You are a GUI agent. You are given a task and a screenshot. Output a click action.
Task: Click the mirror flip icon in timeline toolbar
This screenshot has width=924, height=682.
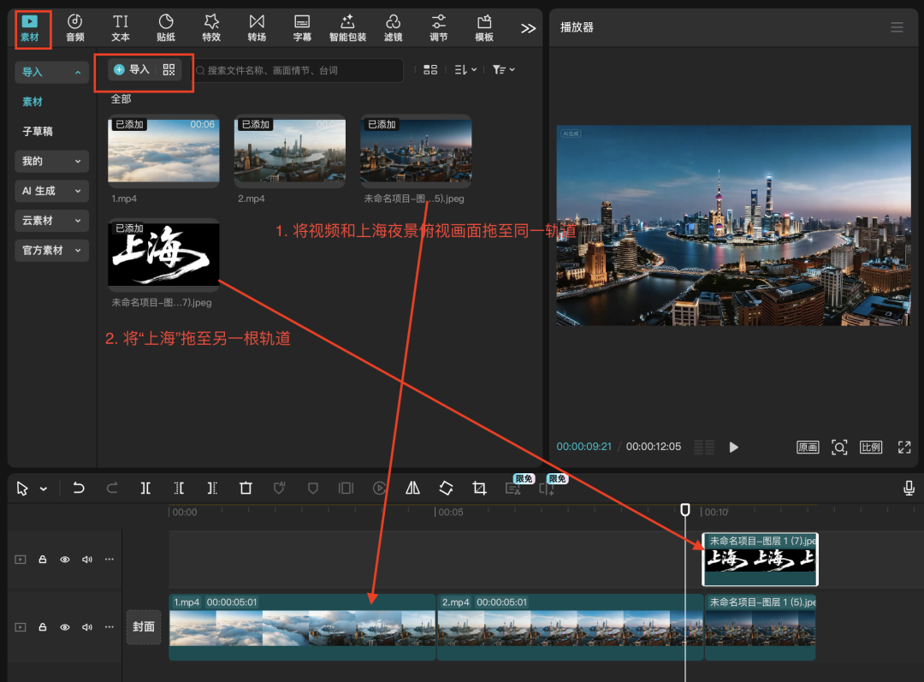coord(412,488)
